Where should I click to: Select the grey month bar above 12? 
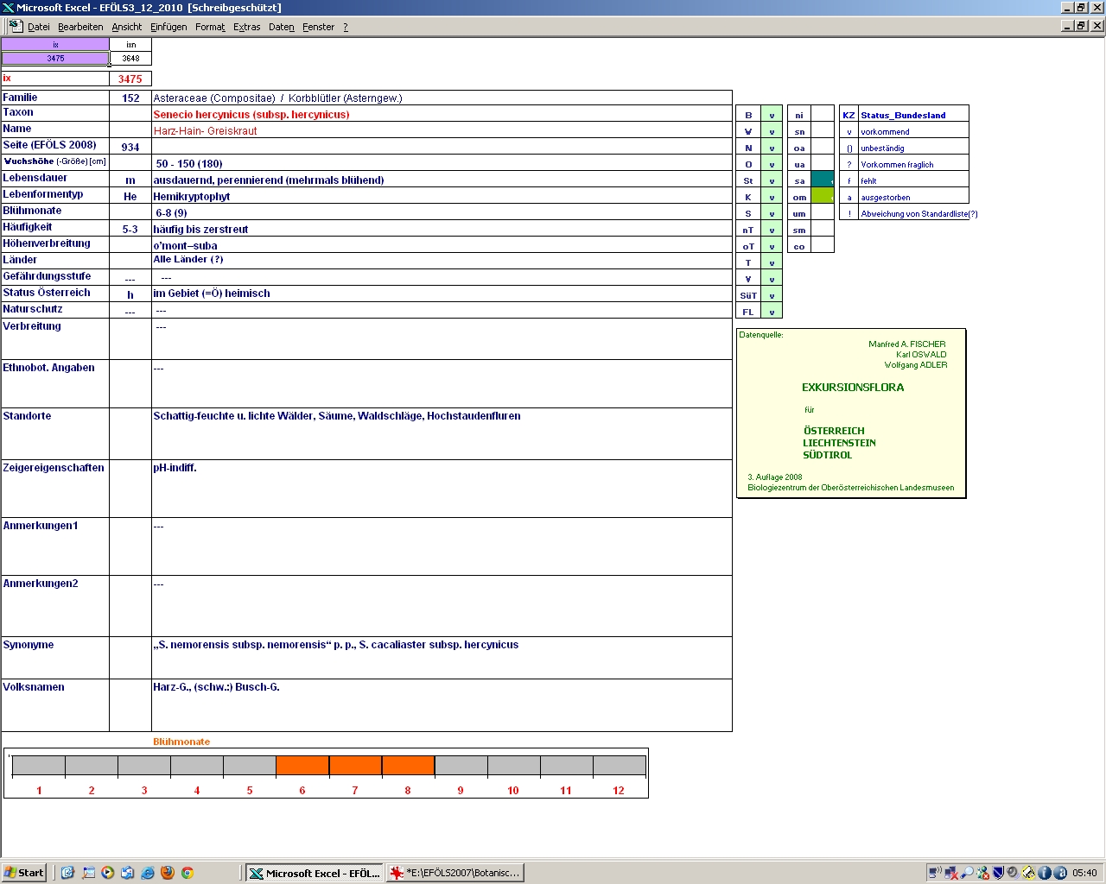pos(619,766)
